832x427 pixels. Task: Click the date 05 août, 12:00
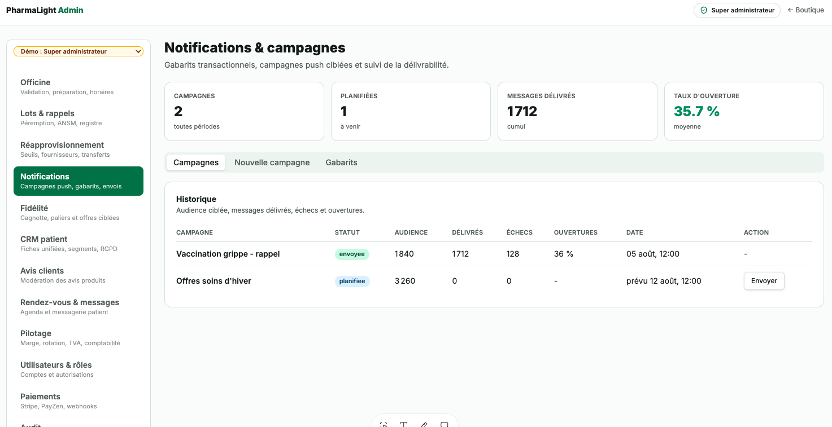click(x=653, y=254)
